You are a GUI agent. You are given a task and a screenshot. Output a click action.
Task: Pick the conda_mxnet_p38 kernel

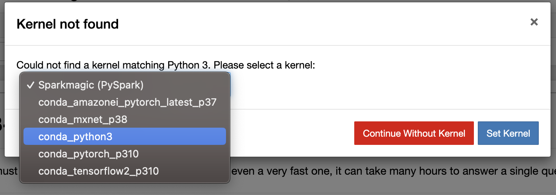point(83,119)
